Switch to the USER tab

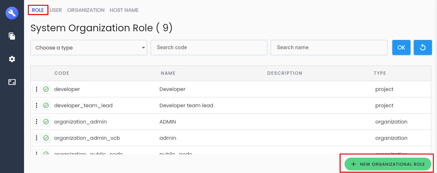tap(56, 10)
